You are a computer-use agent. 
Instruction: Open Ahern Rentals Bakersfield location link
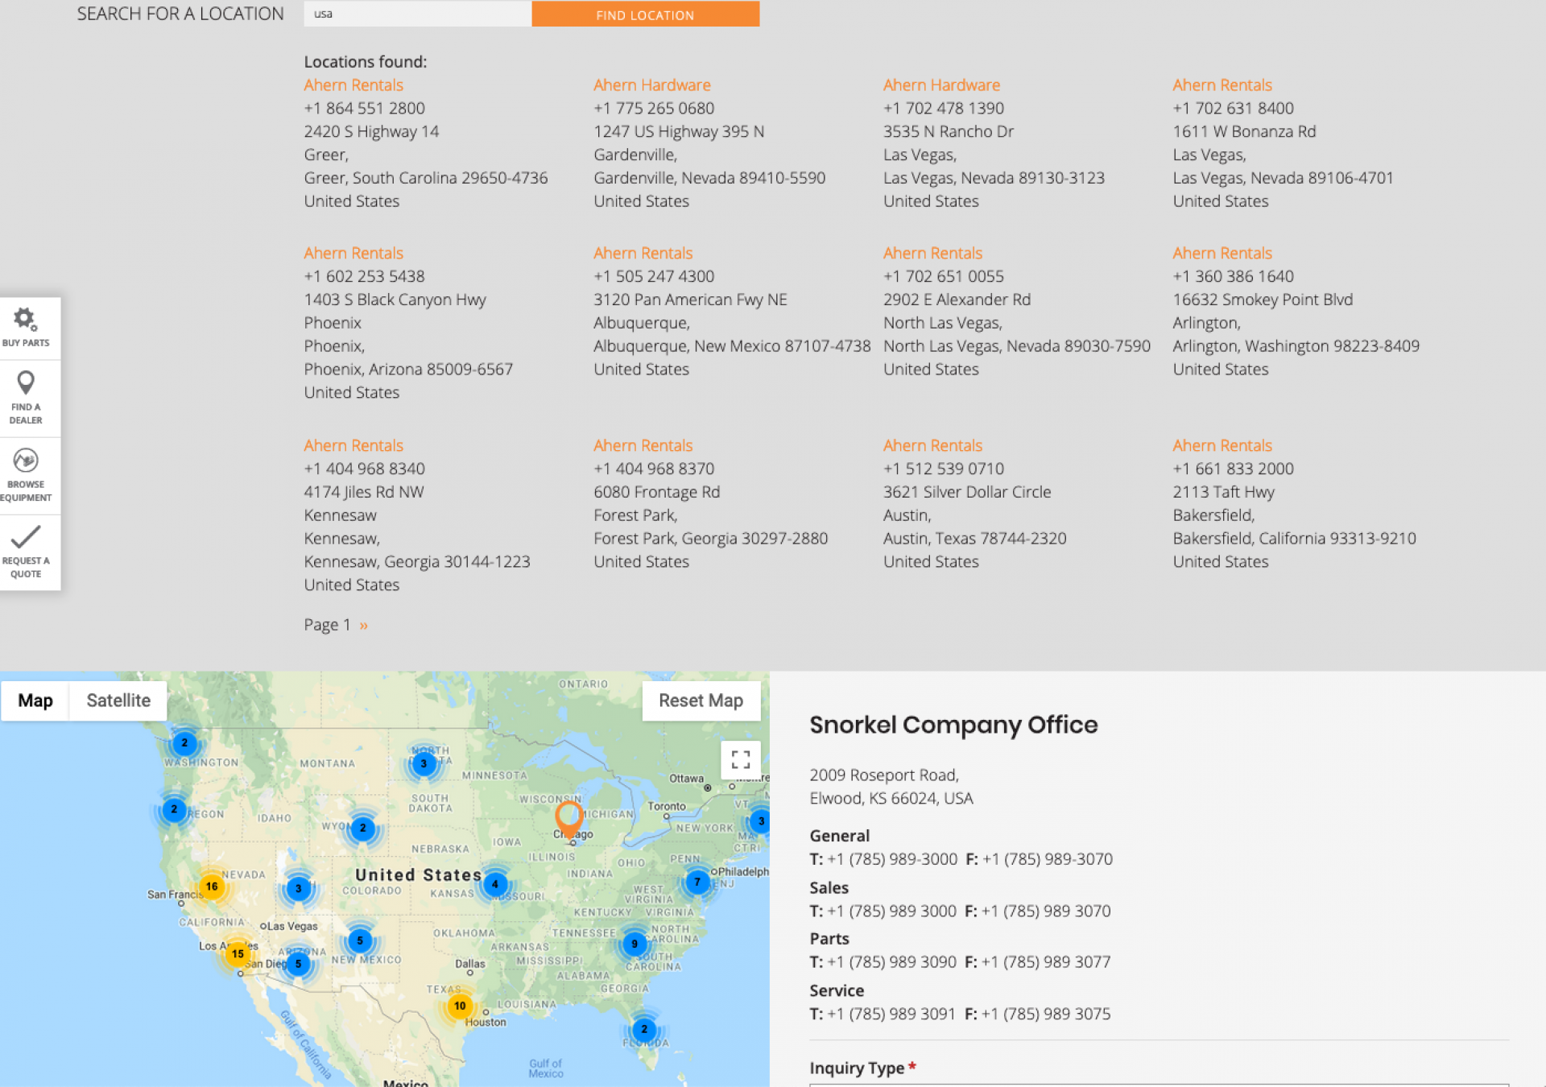(1222, 445)
